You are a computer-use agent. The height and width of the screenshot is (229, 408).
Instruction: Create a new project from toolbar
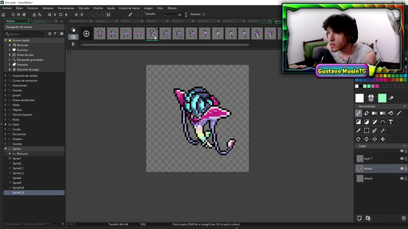tap(13, 15)
